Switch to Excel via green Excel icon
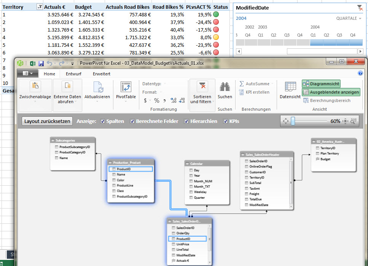Viewport: 368px width, 266px height. (x=33, y=64)
